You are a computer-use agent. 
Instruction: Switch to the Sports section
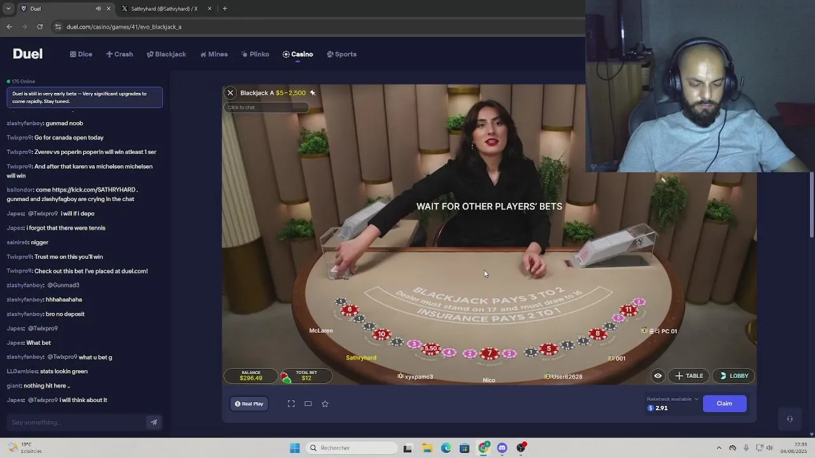pos(341,54)
